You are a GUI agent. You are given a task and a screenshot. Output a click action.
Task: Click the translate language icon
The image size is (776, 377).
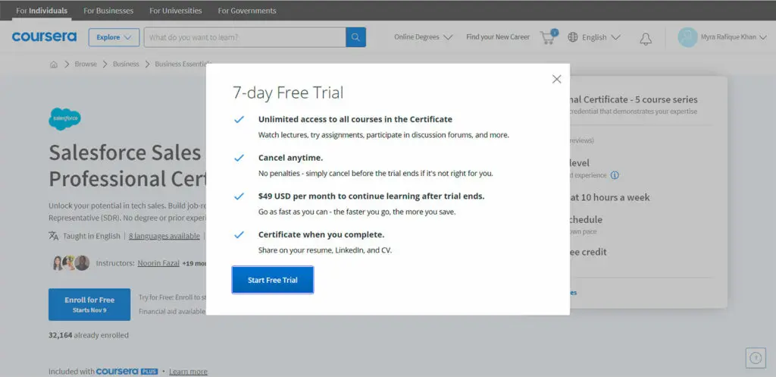pos(54,236)
